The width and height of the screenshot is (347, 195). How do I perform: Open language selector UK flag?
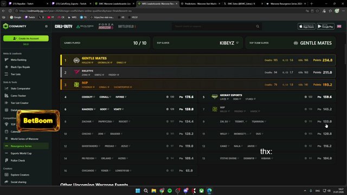(339, 27)
